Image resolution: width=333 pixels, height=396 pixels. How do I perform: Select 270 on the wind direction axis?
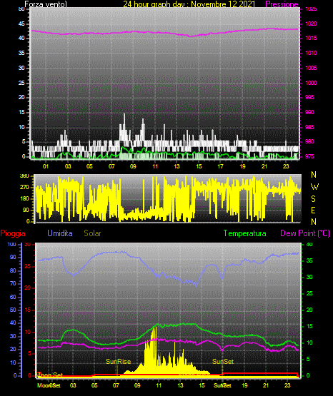click(24, 188)
